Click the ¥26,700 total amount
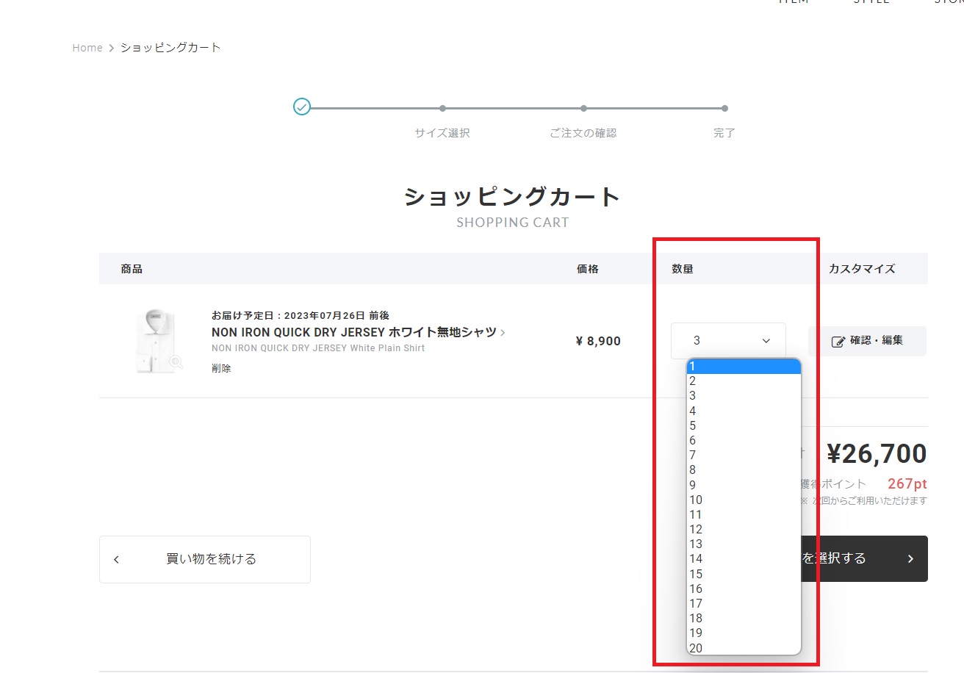Viewport: 964px width, 673px height. [x=877, y=454]
